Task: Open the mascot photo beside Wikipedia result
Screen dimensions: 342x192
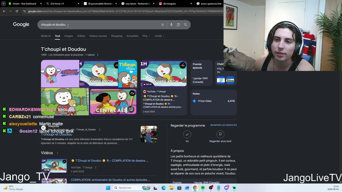Action: [149, 134]
